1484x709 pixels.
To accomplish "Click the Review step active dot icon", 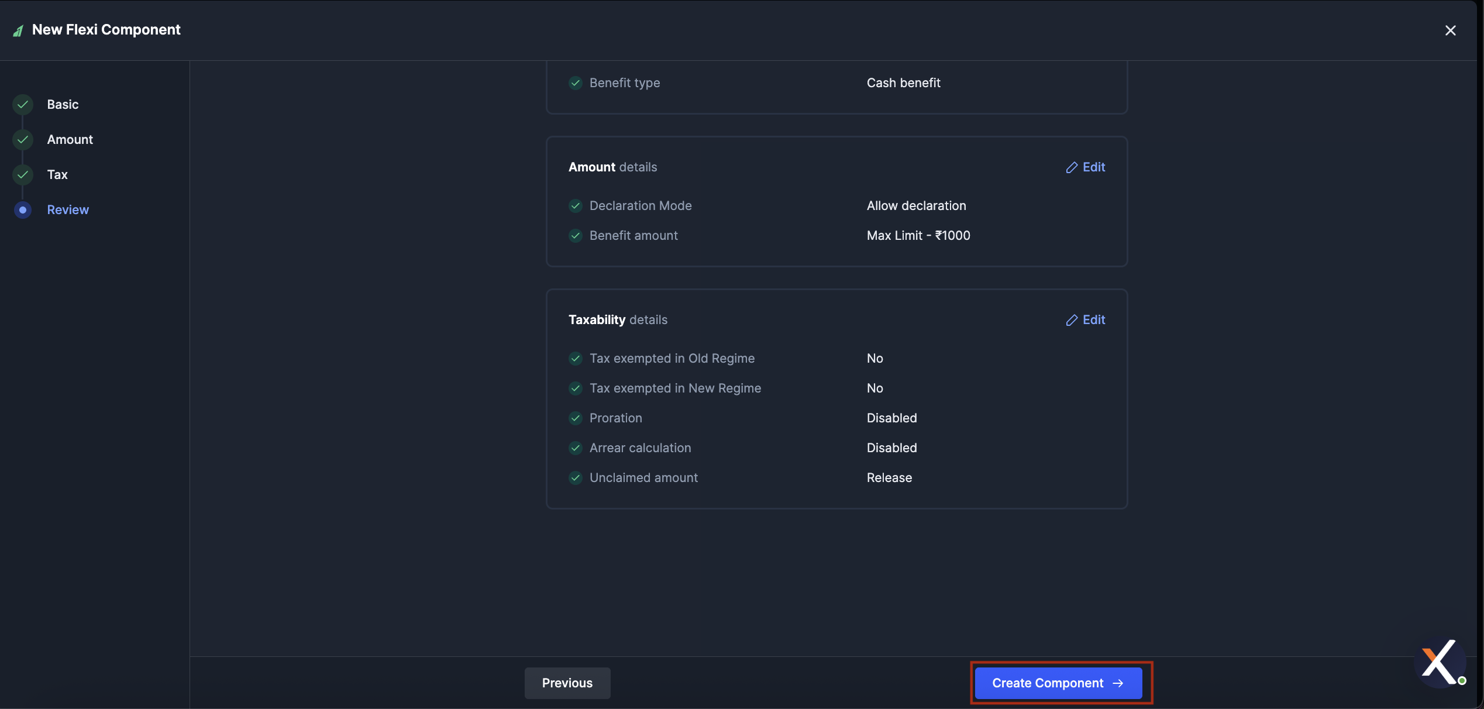I will pos(23,210).
